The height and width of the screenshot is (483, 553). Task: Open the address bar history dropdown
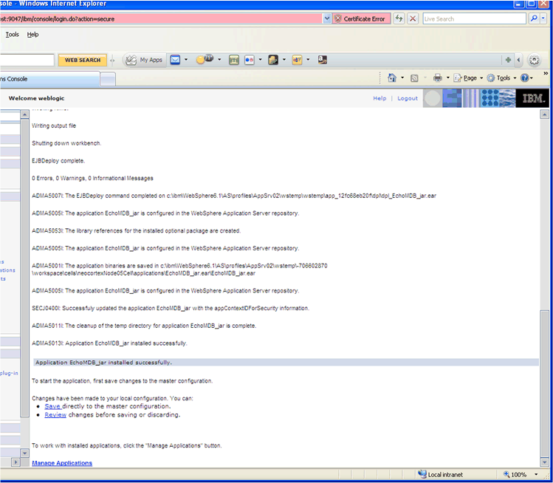327,18
